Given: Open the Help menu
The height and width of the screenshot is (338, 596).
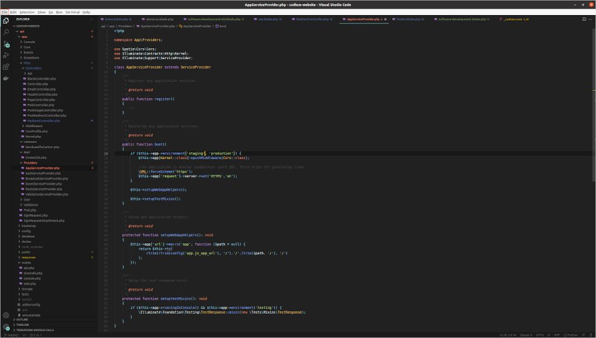Looking at the screenshot, I should pos(86,12).
